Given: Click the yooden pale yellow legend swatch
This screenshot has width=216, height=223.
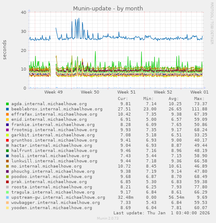Looking at the screenshot, I should (x=7, y=208).
